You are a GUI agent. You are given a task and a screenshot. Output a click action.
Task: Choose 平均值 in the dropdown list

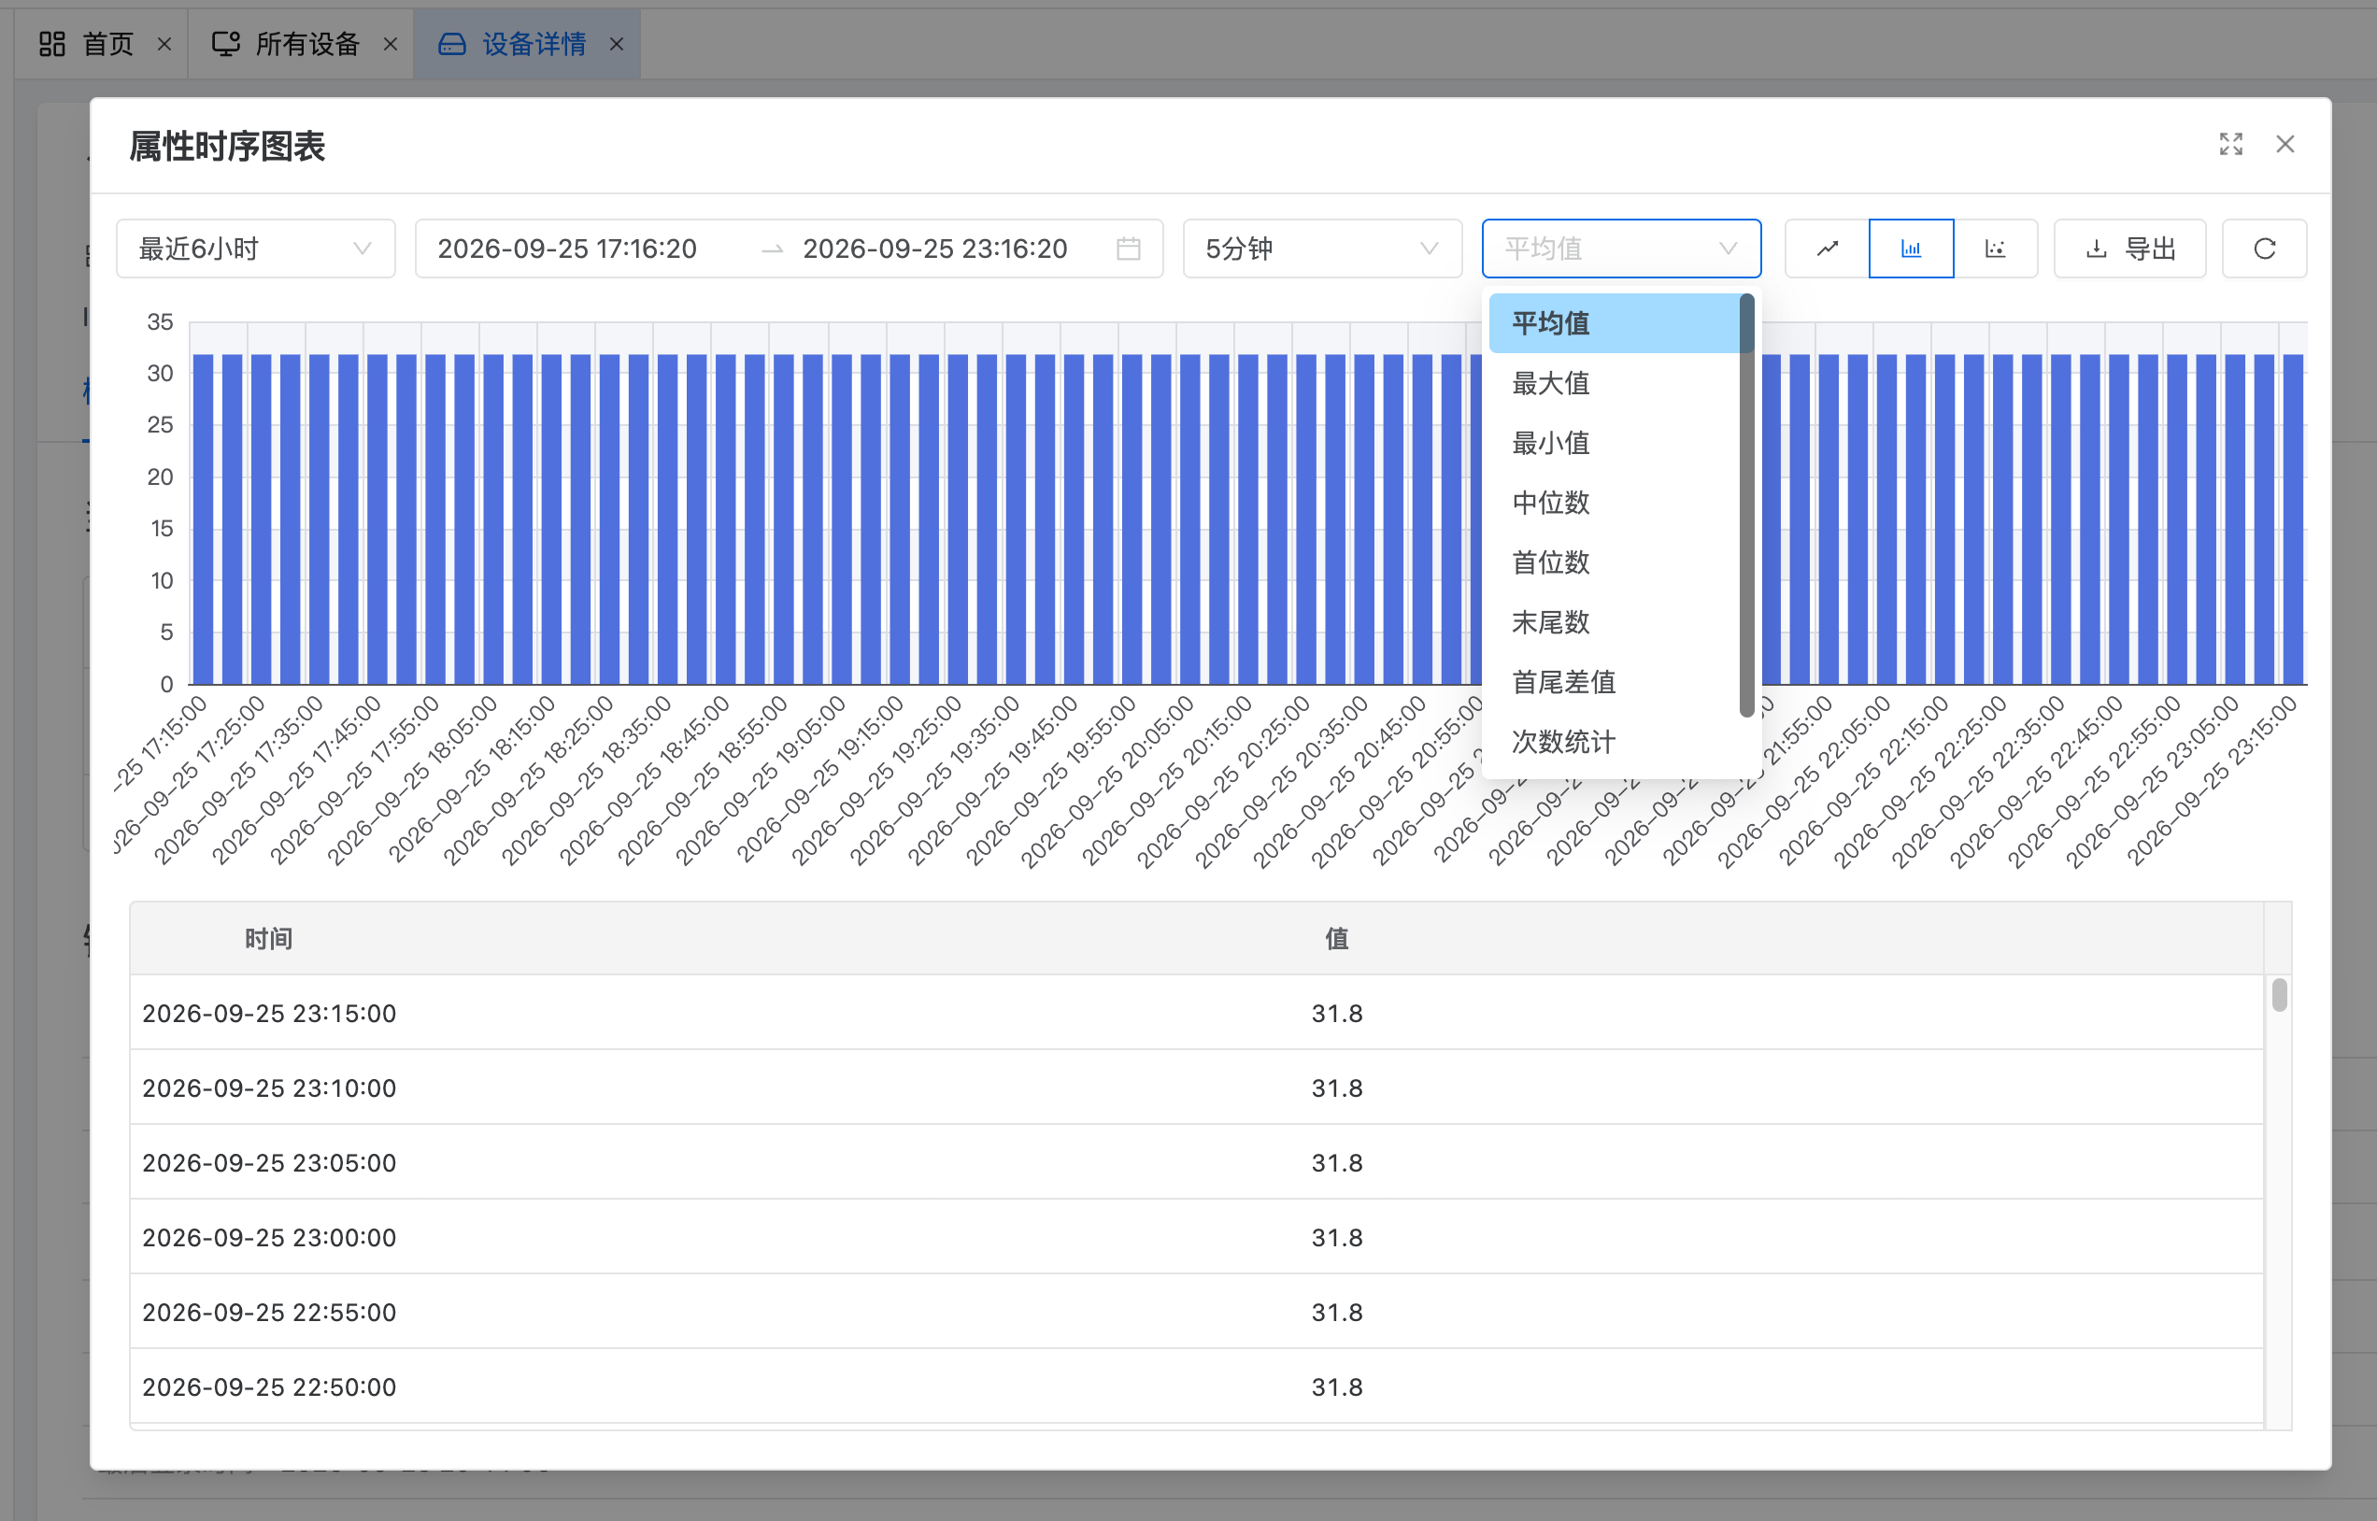tap(1616, 323)
